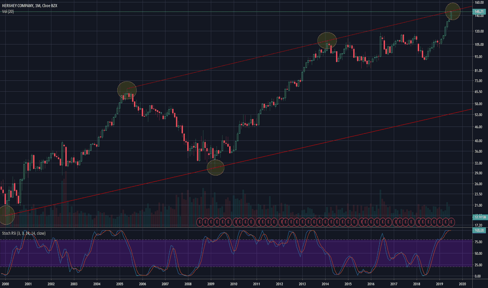Screen dimensions: 488x288
Task: Click the 2006 year label on time axis
Action: [x=142, y=284]
